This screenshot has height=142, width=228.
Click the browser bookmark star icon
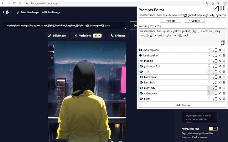click(x=218, y=3)
